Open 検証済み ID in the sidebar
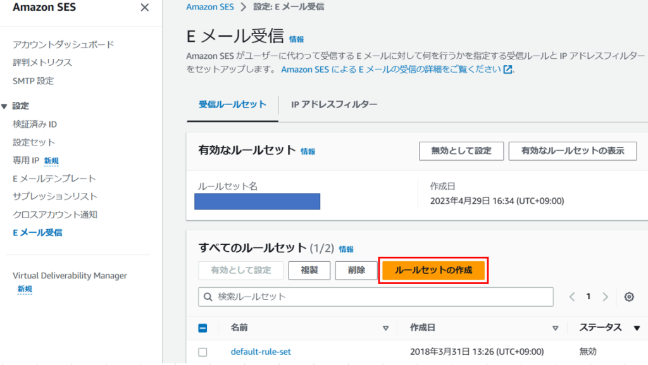The height and width of the screenshot is (365, 648). (35, 124)
